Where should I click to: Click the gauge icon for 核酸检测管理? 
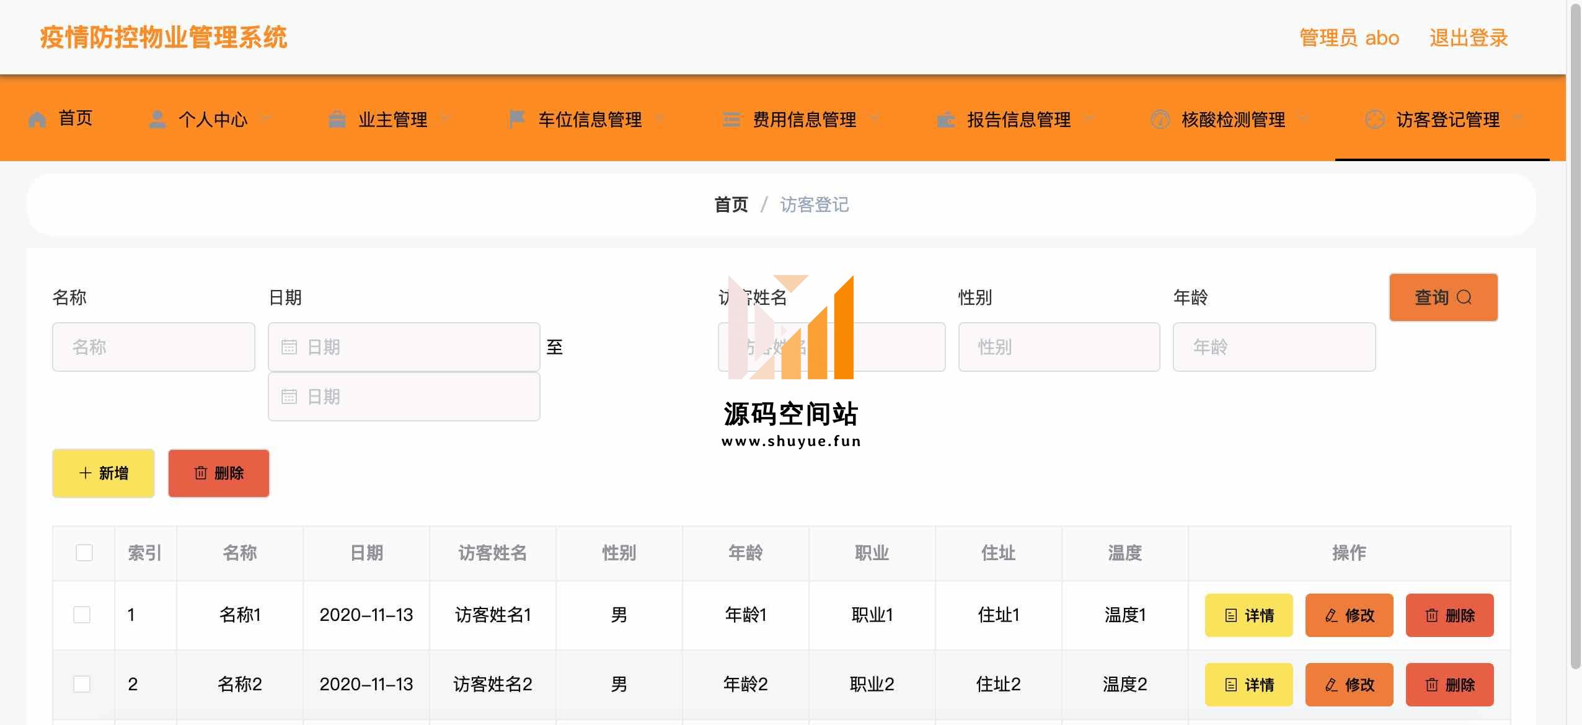pos(1160,119)
